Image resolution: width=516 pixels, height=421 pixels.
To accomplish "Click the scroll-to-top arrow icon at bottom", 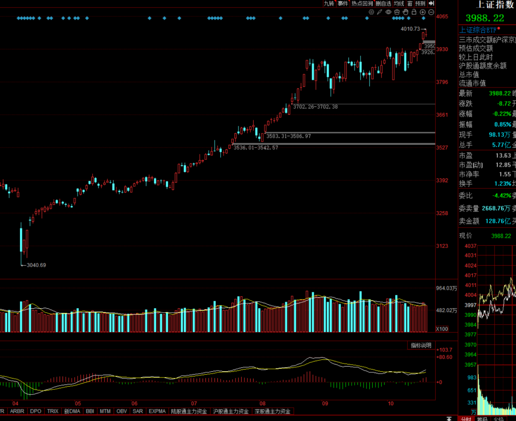I will click(x=449, y=418).
